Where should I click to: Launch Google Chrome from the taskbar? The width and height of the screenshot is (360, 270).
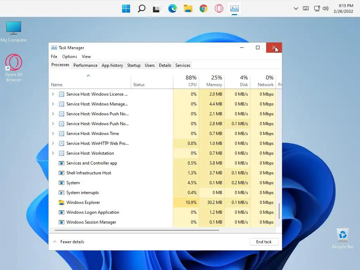coord(204,9)
